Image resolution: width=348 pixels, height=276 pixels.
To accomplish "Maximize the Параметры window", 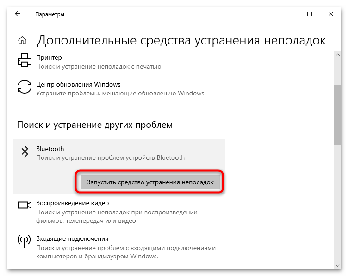I will pyautogui.click(x=310, y=14).
